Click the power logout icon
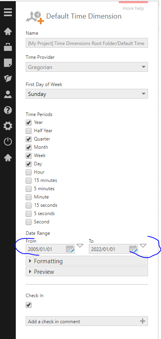The height and width of the screenshot is (339, 161). [8, 142]
